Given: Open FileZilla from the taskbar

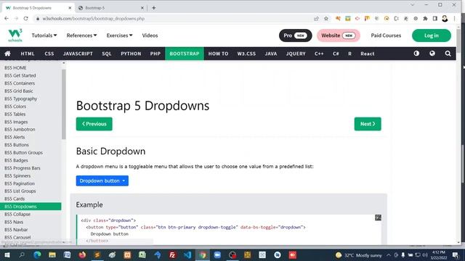Looking at the screenshot, I should click(172, 254).
